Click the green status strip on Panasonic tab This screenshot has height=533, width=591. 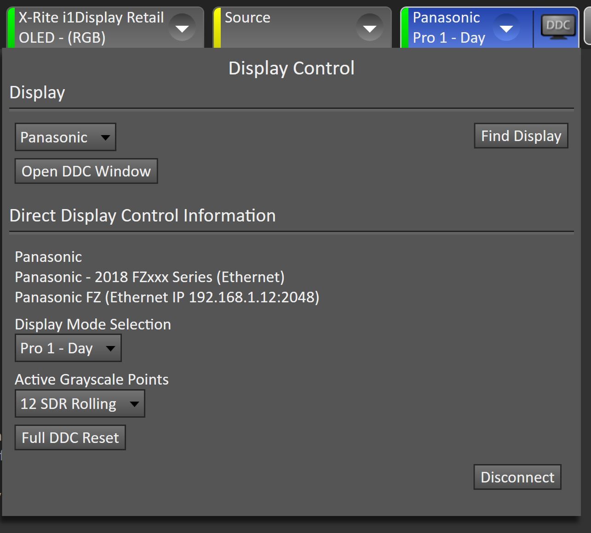(405, 28)
